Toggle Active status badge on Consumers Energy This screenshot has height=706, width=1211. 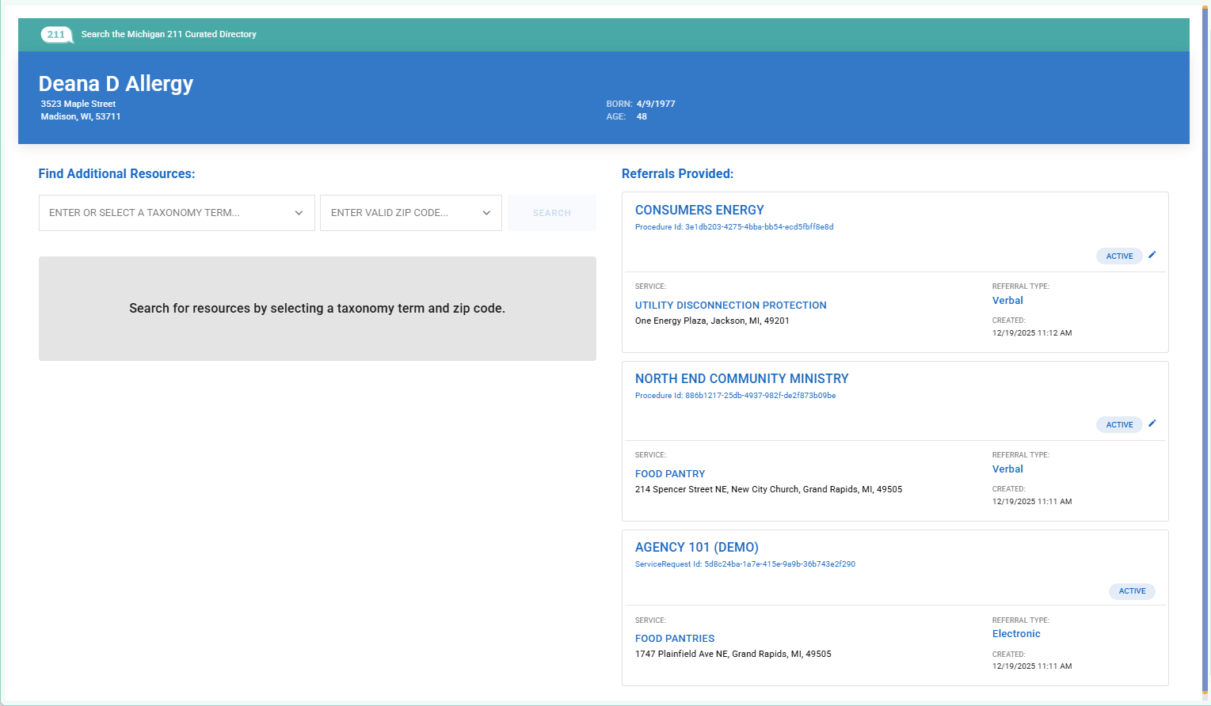pyautogui.click(x=1119, y=256)
